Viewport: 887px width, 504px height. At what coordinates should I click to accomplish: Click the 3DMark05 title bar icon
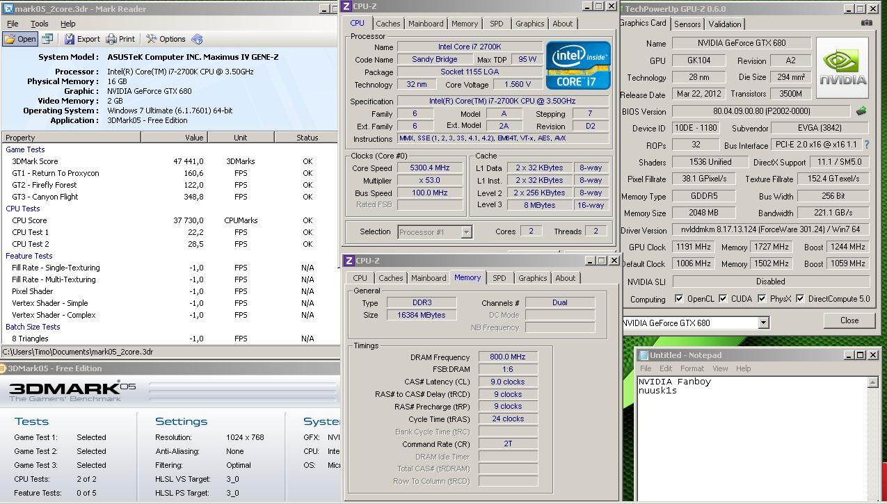[3, 368]
